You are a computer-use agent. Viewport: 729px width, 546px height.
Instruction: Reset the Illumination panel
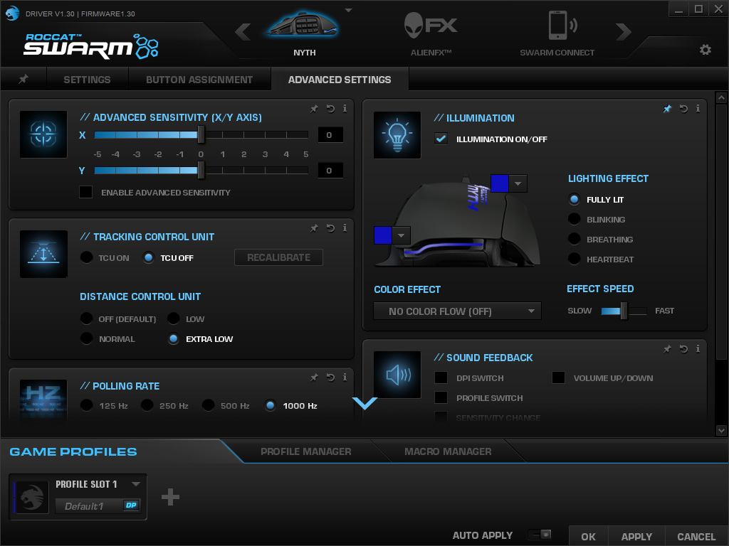(683, 109)
